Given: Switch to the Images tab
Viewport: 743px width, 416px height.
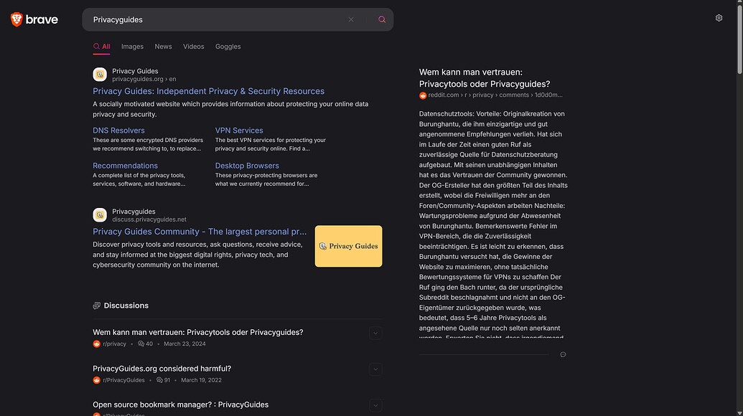Looking at the screenshot, I should [x=132, y=45].
